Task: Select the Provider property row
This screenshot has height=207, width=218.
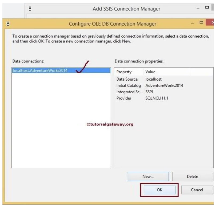Action: point(164,98)
